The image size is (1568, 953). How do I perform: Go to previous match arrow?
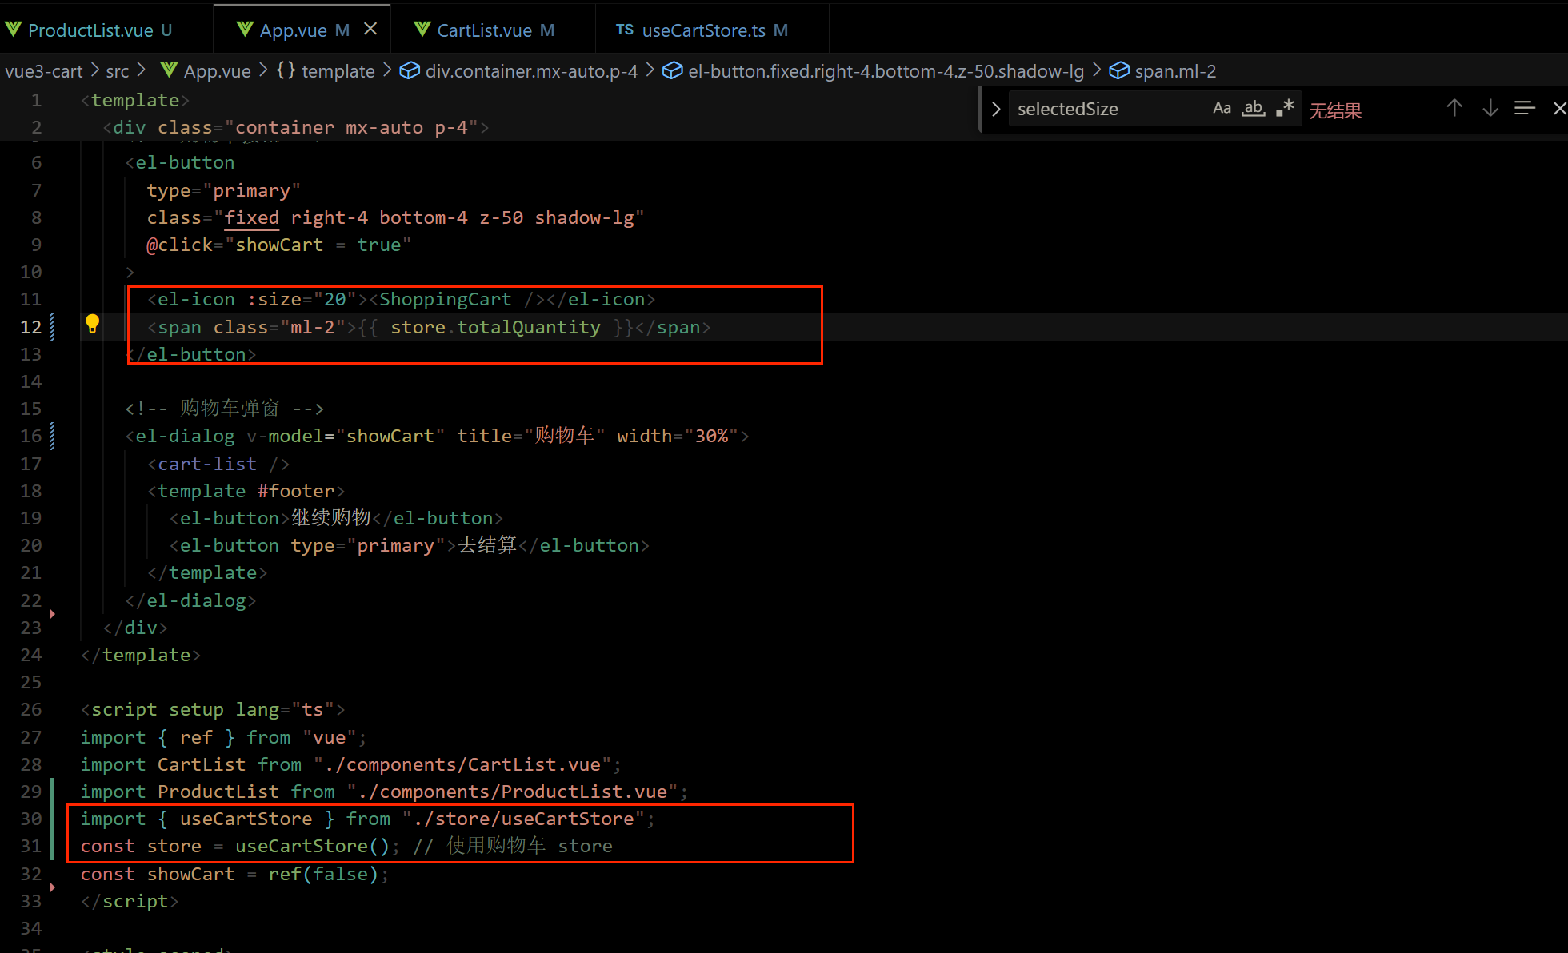pyautogui.click(x=1454, y=108)
